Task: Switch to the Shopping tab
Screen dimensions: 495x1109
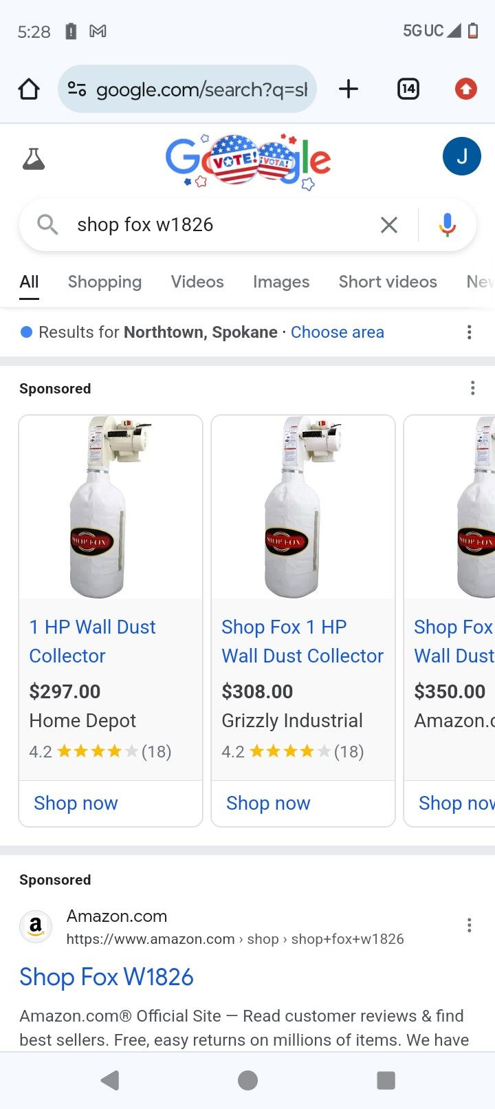Action: [104, 282]
